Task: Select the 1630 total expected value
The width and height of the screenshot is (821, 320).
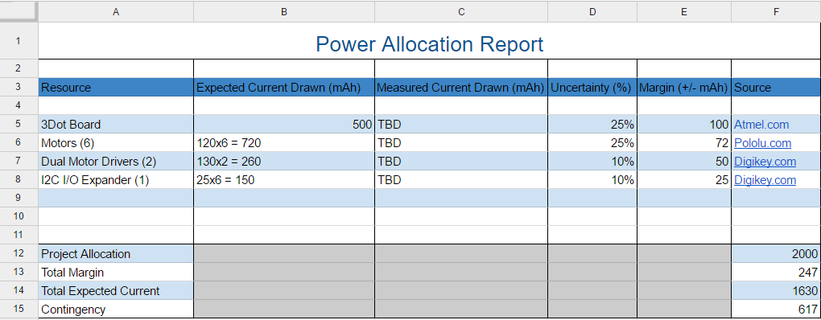Action: [x=776, y=291]
